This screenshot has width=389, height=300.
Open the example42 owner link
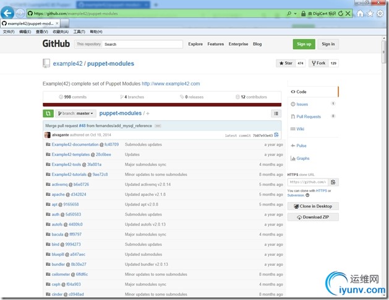[x=67, y=64]
